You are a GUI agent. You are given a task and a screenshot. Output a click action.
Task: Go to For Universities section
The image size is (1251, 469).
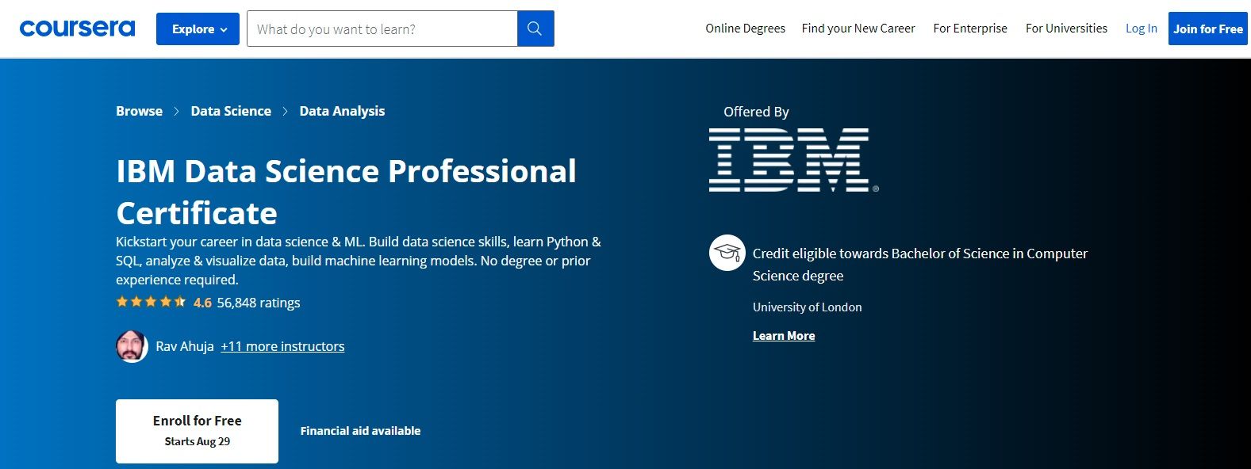(1066, 29)
